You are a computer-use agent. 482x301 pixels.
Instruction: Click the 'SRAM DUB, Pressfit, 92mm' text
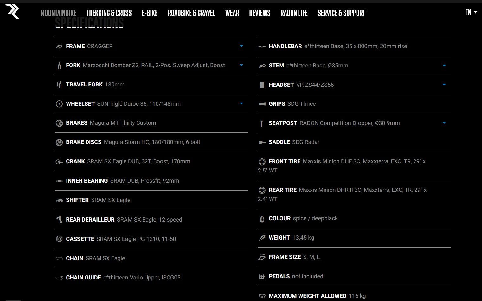pos(145,181)
